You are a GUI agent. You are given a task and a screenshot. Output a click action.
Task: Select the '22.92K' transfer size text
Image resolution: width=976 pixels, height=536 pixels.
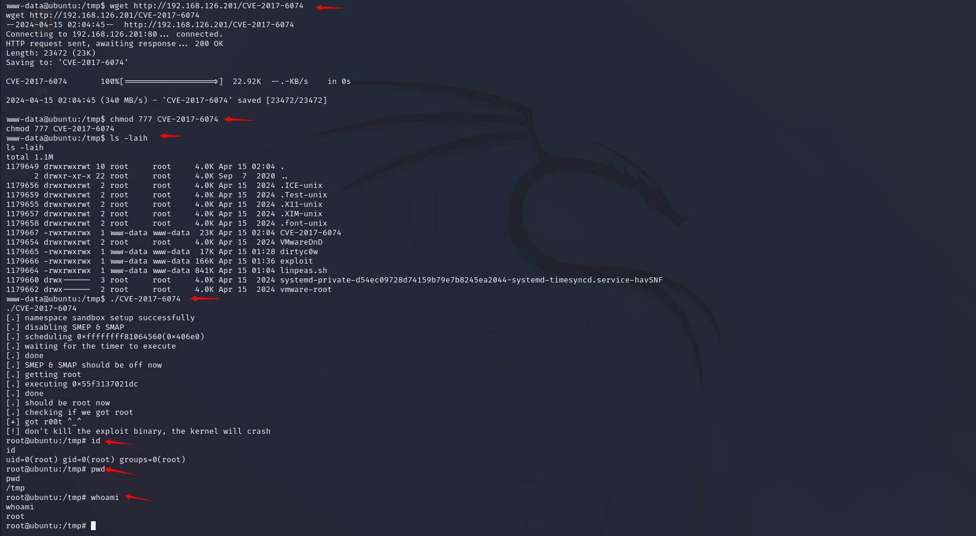(247, 82)
